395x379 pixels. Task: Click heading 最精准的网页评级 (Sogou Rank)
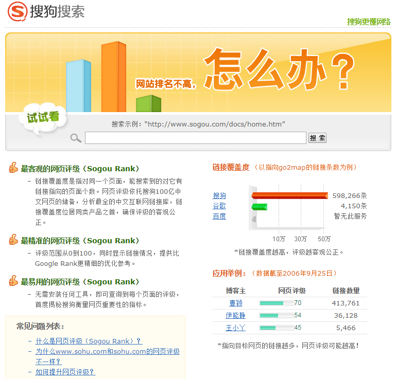pos(80,241)
